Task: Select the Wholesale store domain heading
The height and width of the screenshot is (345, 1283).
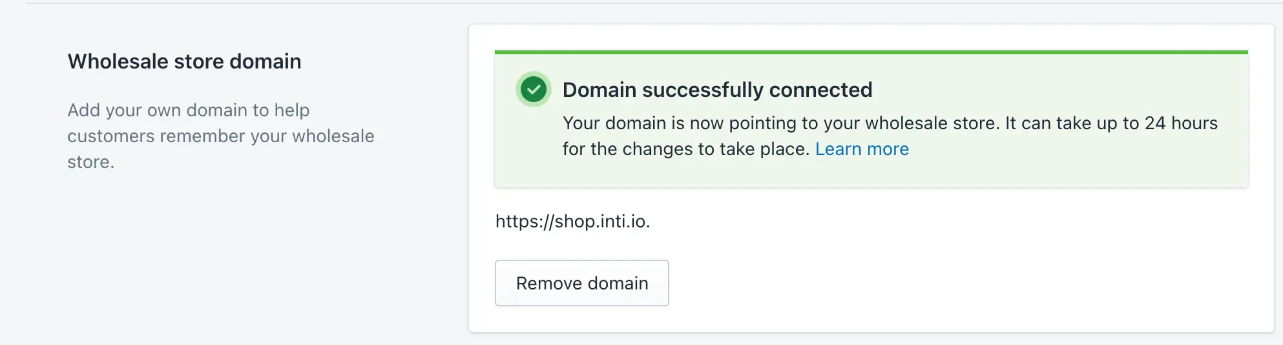Action: 184,61
